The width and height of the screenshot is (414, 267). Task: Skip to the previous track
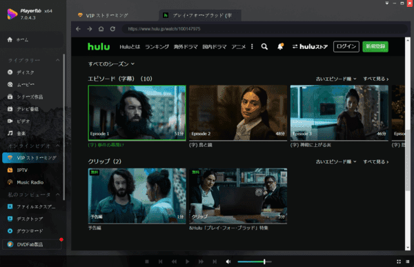tap(161, 261)
